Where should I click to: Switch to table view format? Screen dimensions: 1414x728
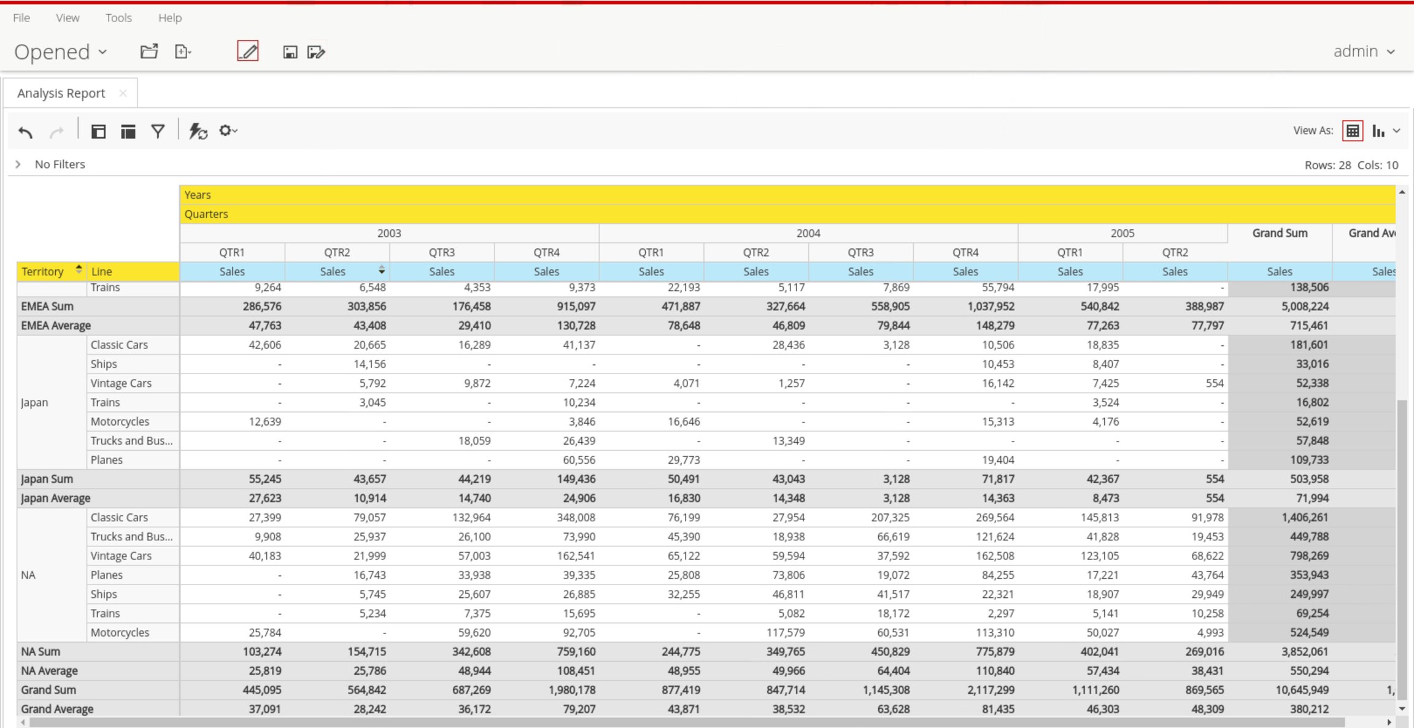tap(1353, 131)
